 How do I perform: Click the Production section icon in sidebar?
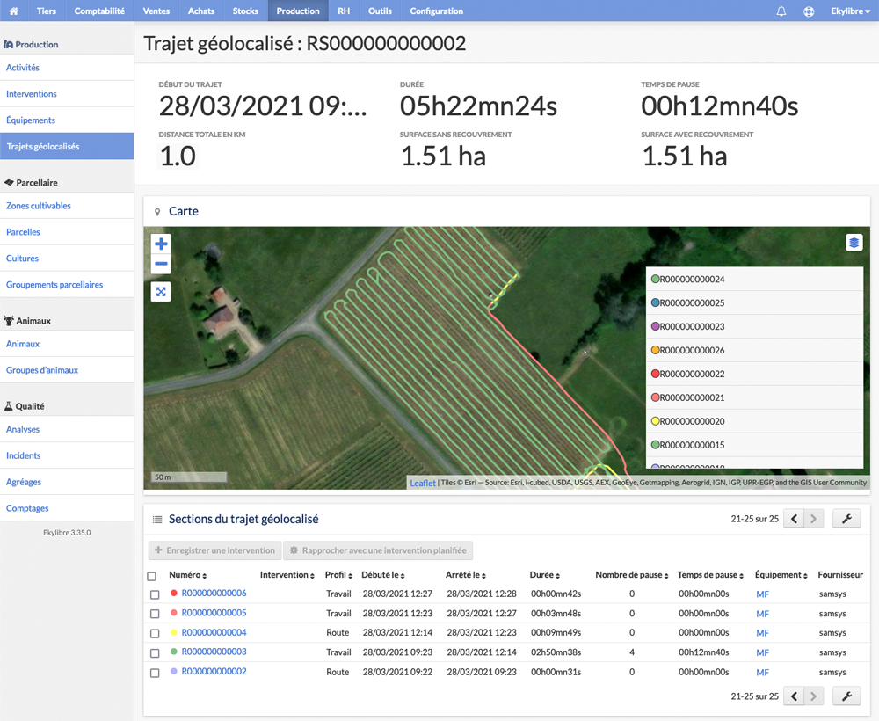(x=9, y=44)
